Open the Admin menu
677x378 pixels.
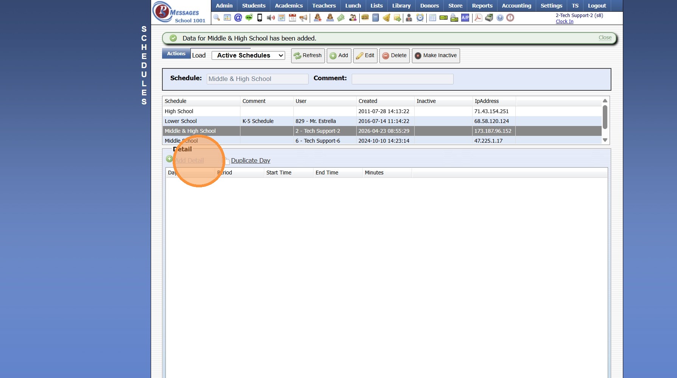pos(224,6)
